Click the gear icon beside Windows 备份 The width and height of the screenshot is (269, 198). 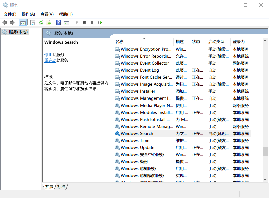pos(117,162)
